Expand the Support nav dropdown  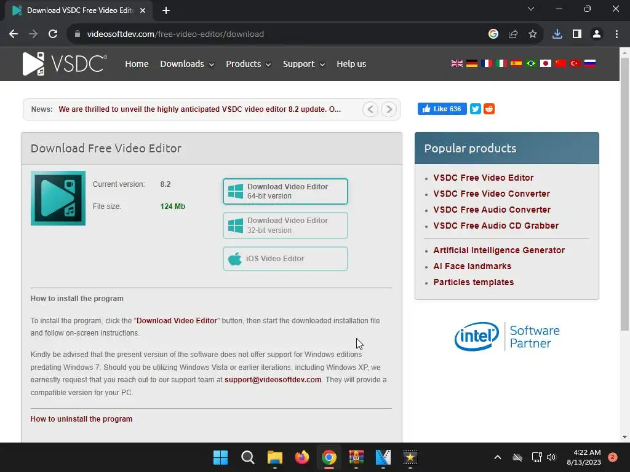click(x=304, y=64)
